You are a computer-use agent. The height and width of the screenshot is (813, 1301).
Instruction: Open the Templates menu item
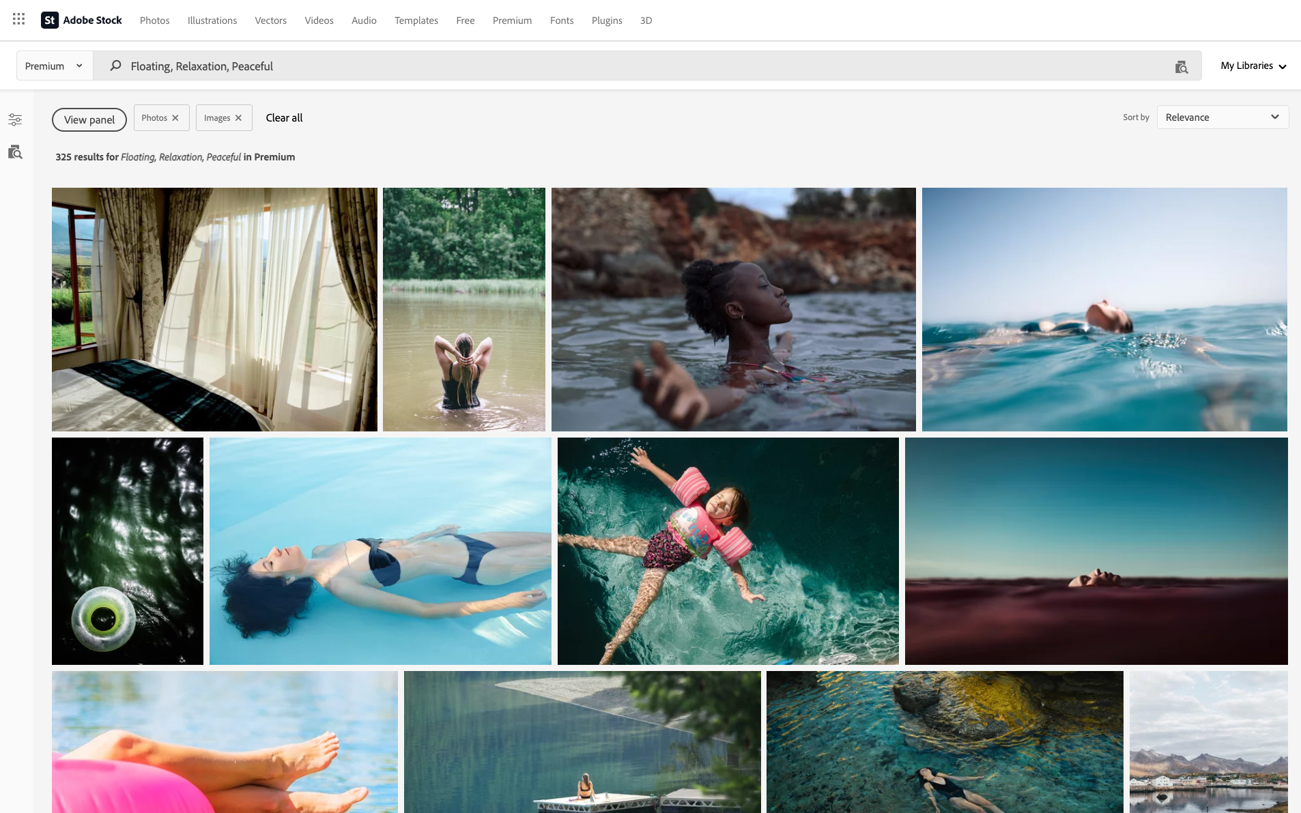(416, 20)
